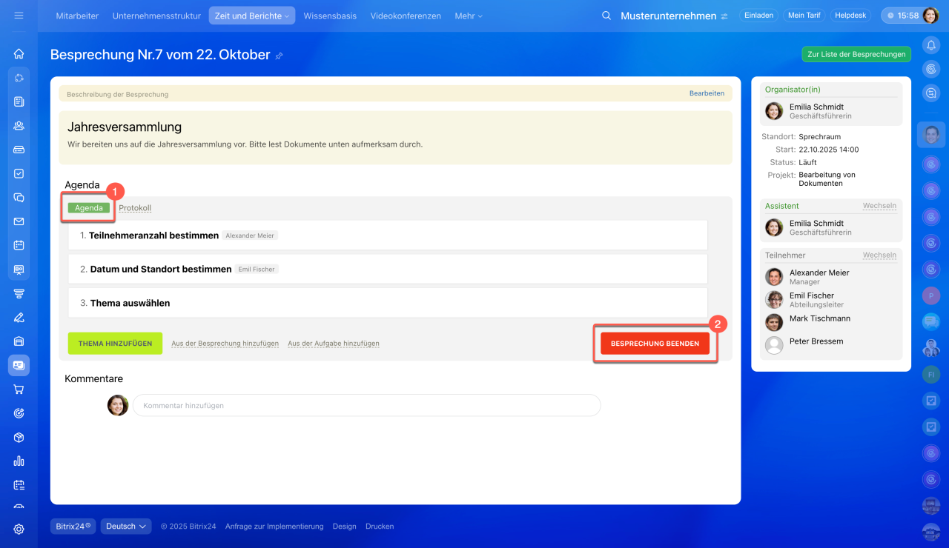This screenshot has height=548, width=949.
Task: Open the puzzle-piece icon in the left sidebar
Action: tap(19, 78)
